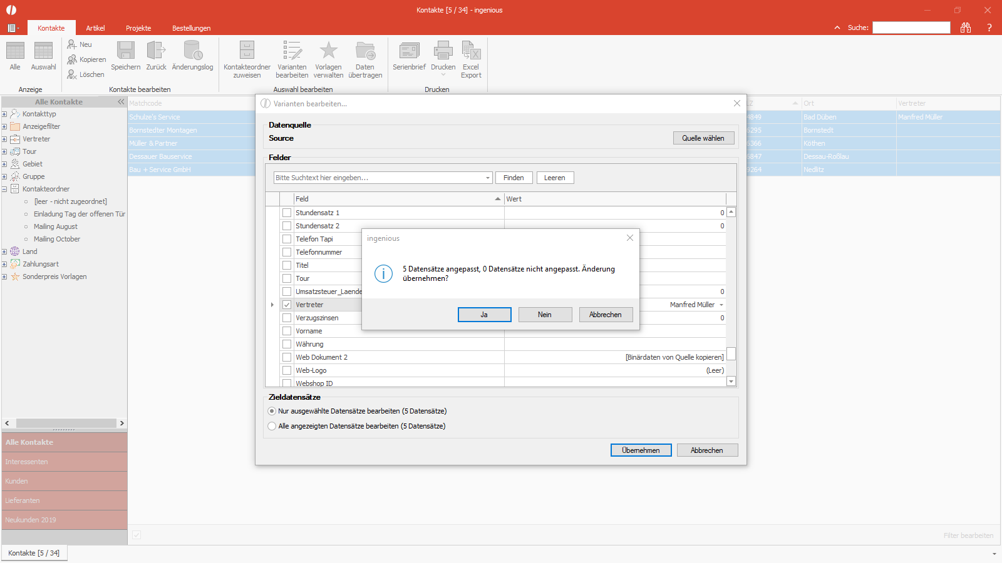Open the application menu icon in the ribbon
Image resolution: width=1002 pixels, height=563 pixels.
pos(13,28)
